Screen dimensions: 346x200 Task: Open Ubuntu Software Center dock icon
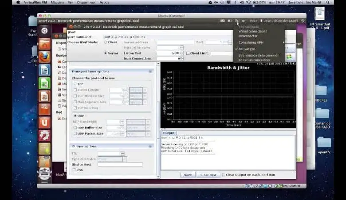click(x=44, y=109)
